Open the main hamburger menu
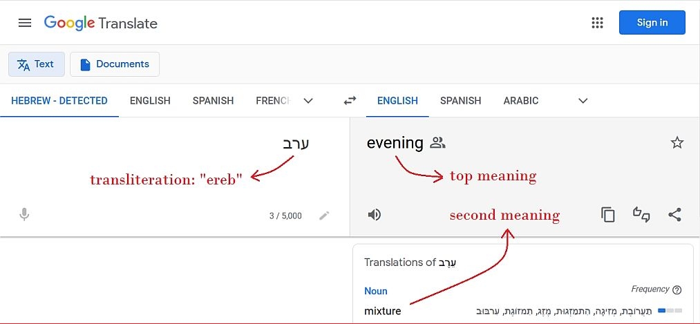 (25, 23)
